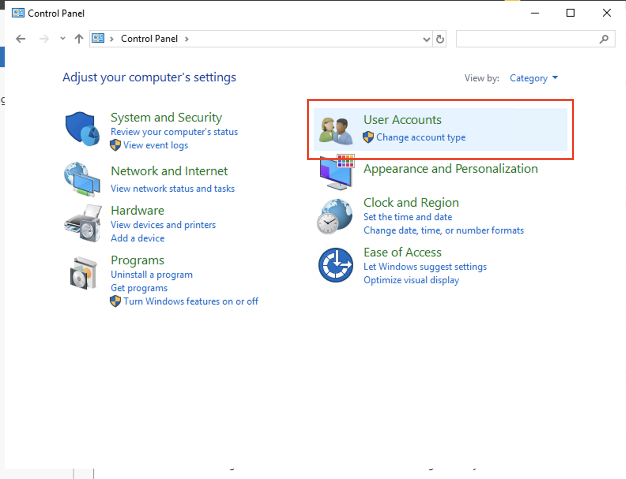Expand the chevron after Control Panel breadcrumb
This screenshot has height=479, width=626.
coord(187,39)
